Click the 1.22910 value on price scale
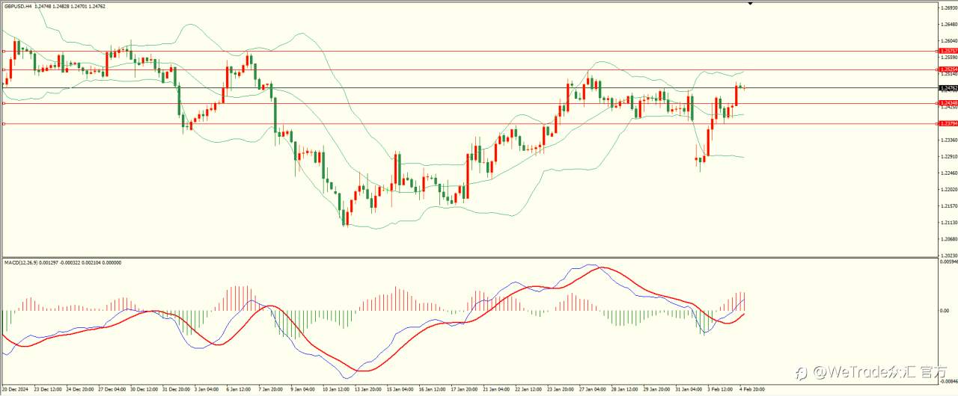This screenshot has height=396, width=958. [949, 156]
